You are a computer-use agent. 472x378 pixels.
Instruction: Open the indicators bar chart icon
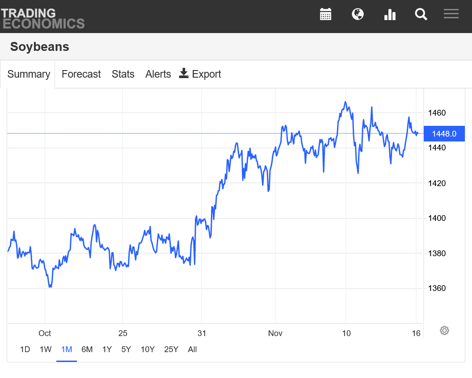click(390, 14)
